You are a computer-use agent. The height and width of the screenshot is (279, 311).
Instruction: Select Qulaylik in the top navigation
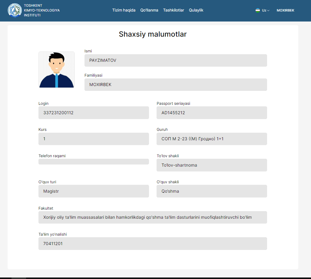coord(196,10)
